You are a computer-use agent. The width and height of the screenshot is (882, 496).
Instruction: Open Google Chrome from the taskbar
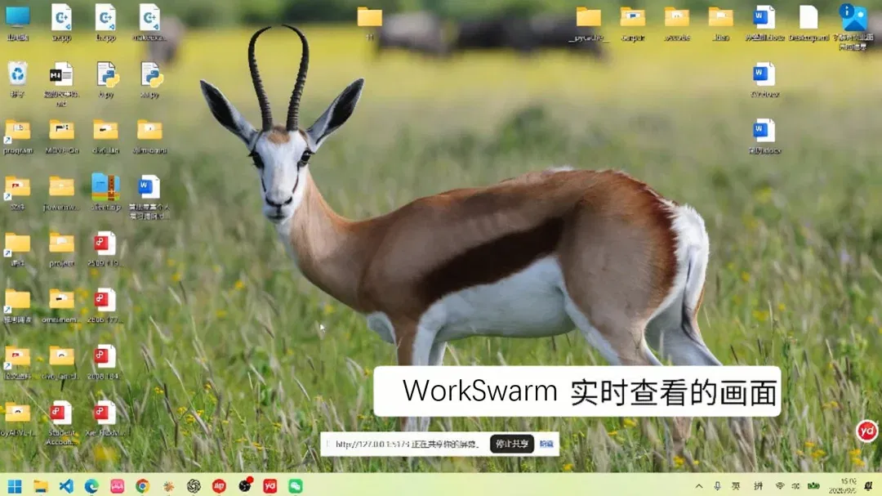(x=142, y=486)
